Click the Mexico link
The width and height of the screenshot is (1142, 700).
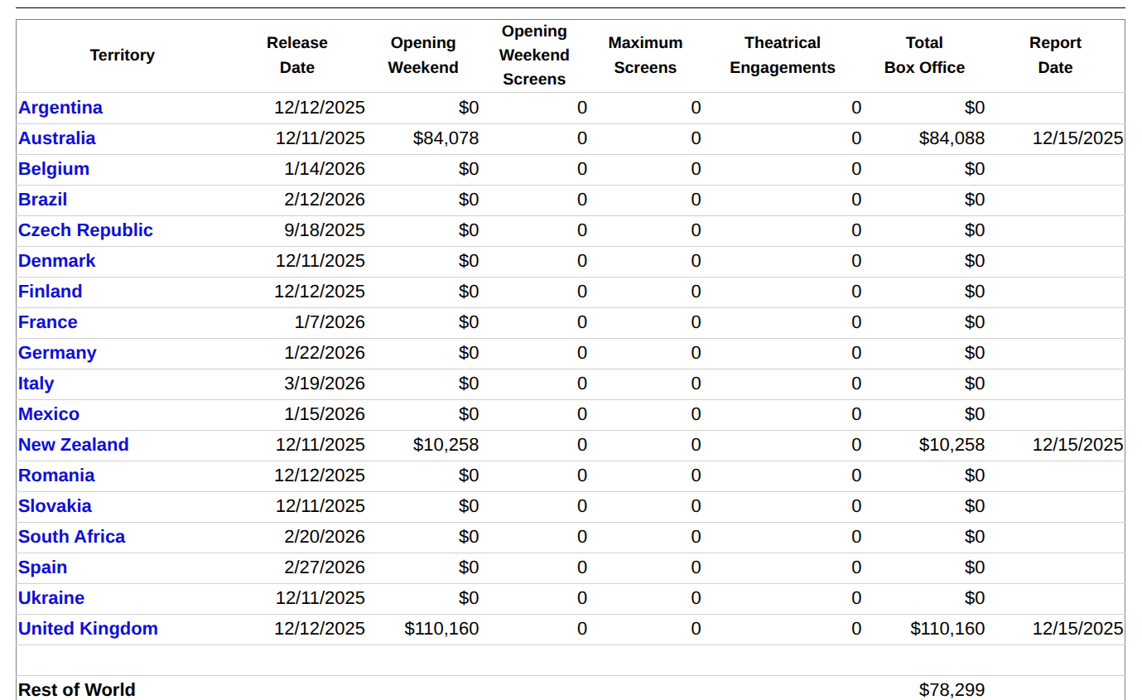[x=49, y=414]
